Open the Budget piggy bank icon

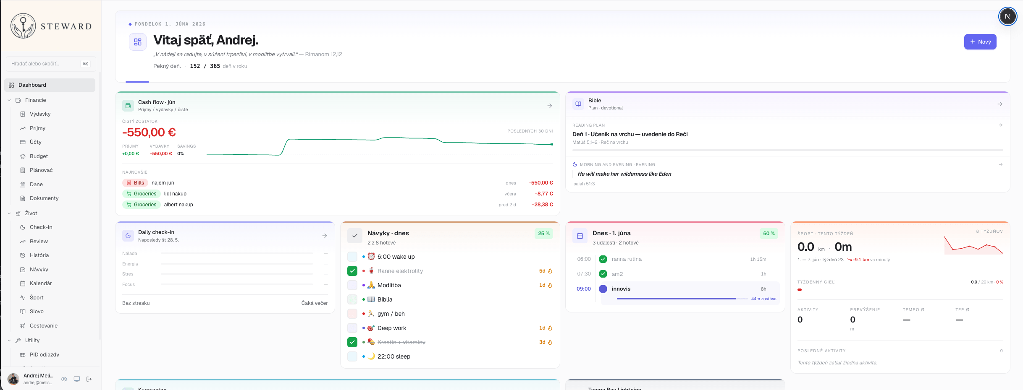coord(23,156)
